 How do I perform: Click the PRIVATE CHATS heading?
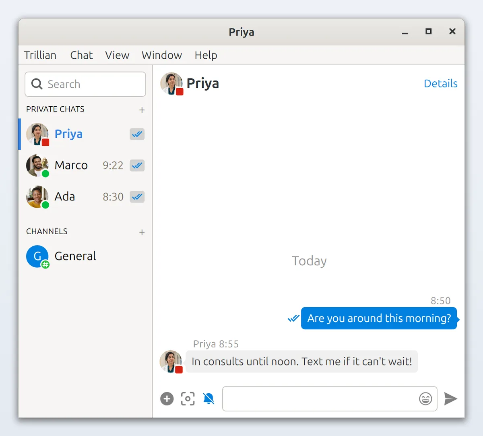click(x=56, y=109)
